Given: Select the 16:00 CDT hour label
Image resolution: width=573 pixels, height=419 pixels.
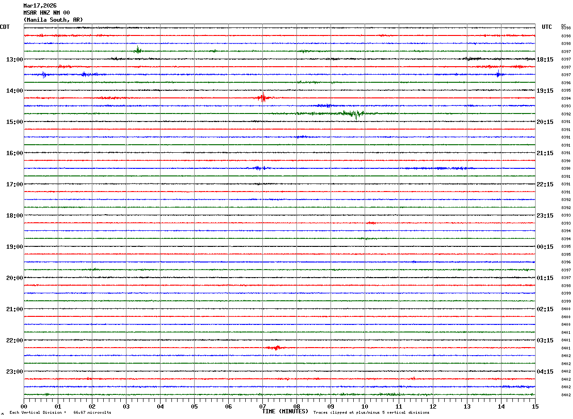Looking at the screenshot, I should point(14,153).
